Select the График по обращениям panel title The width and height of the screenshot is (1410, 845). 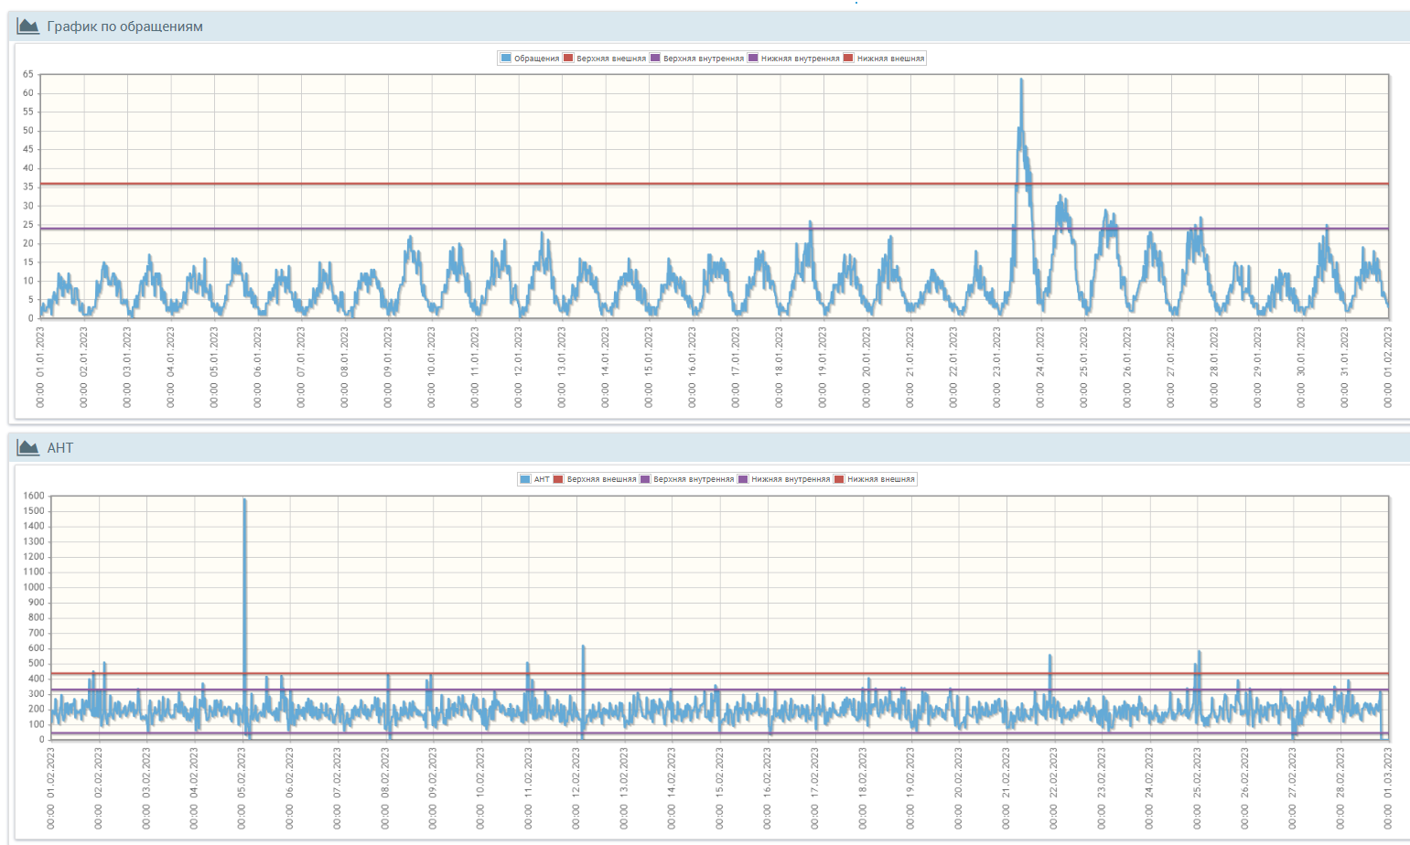pos(125,27)
